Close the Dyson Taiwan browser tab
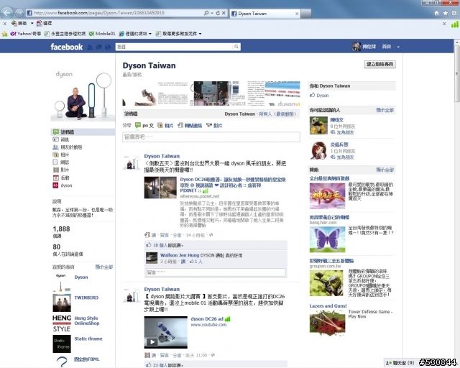The image size is (460, 368). (297, 14)
